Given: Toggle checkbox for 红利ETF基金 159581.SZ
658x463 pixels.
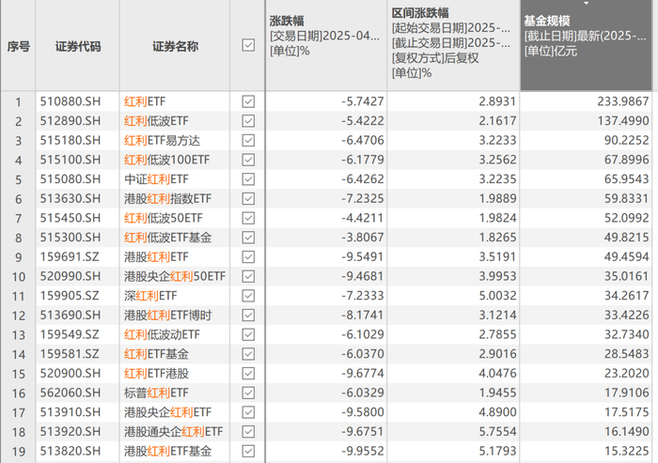Looking at the screenshot, I should click(248, 354).
